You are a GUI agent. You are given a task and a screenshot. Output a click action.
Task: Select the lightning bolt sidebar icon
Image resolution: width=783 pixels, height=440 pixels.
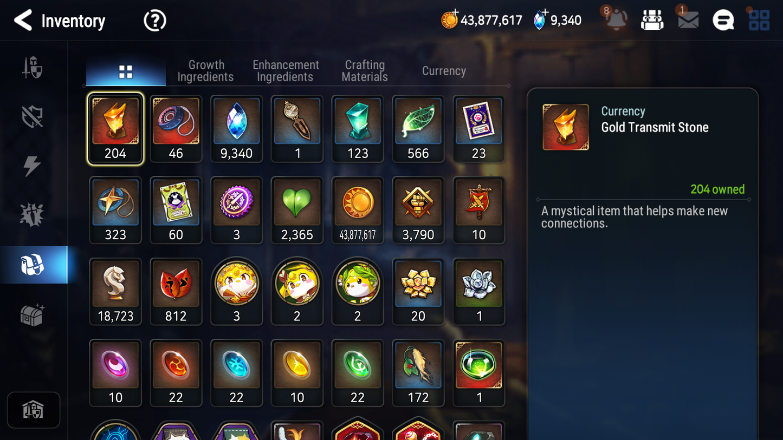tap(32, 166)
